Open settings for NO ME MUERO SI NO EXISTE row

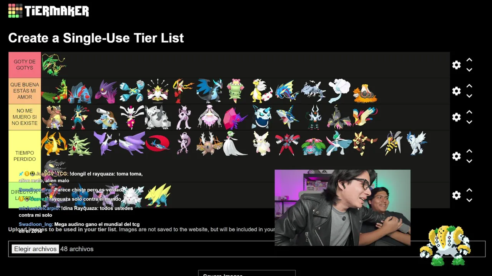[456, 117]
